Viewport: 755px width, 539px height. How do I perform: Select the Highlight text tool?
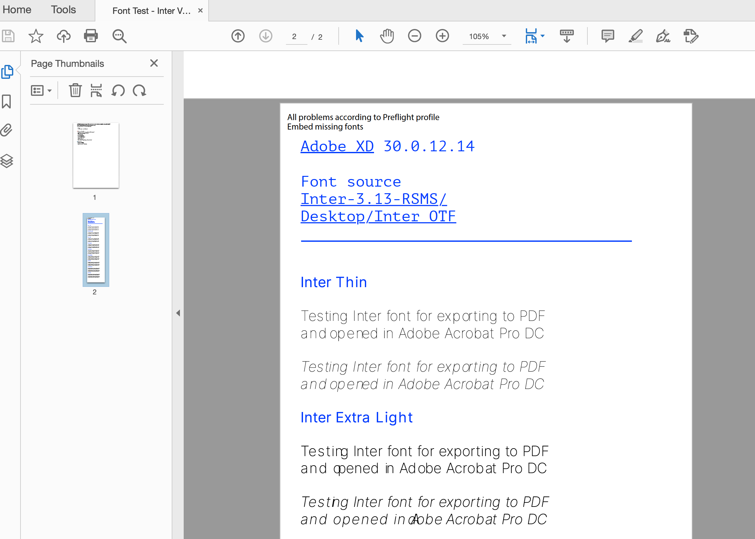point(635,36)
